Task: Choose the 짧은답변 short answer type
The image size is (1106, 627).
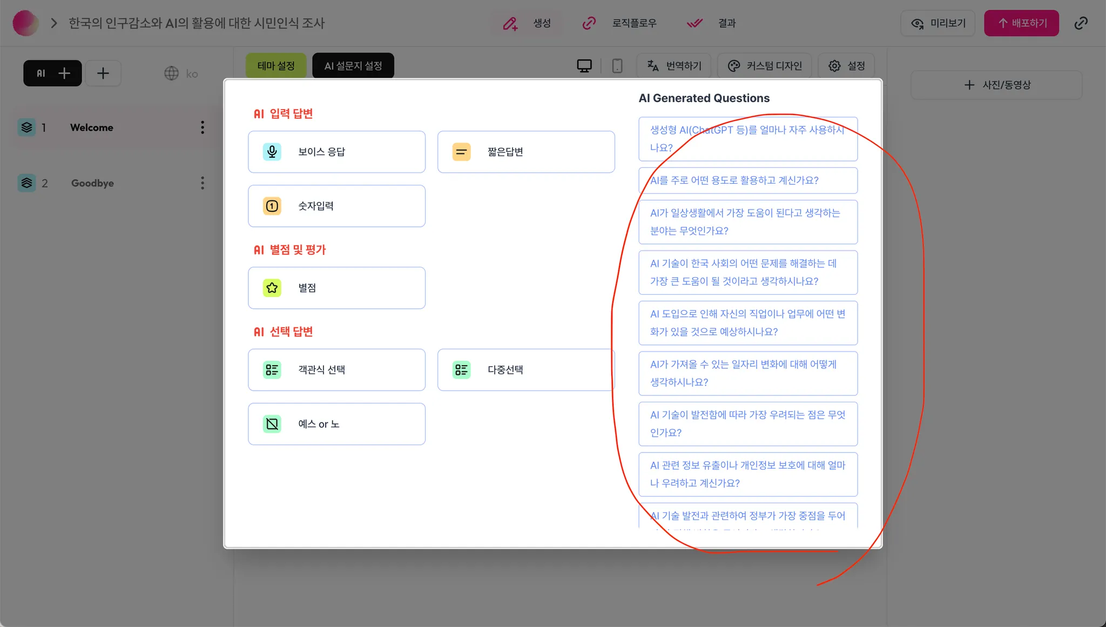Action: (525, 152)
